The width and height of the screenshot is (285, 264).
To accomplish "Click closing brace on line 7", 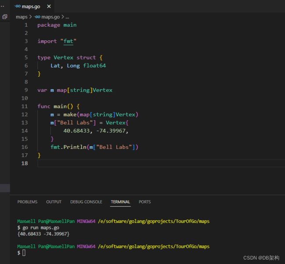I will (x=39, y=74).
